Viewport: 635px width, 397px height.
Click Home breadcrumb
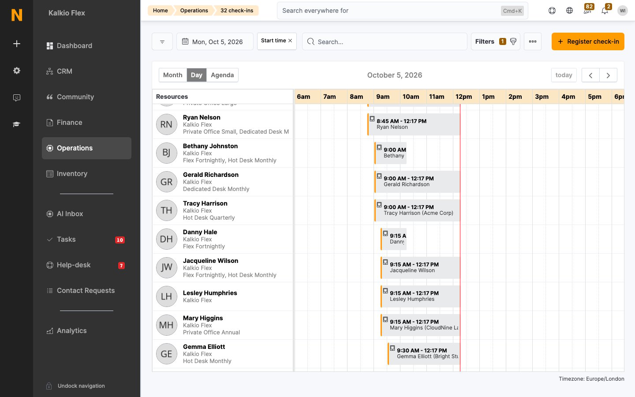160,11
